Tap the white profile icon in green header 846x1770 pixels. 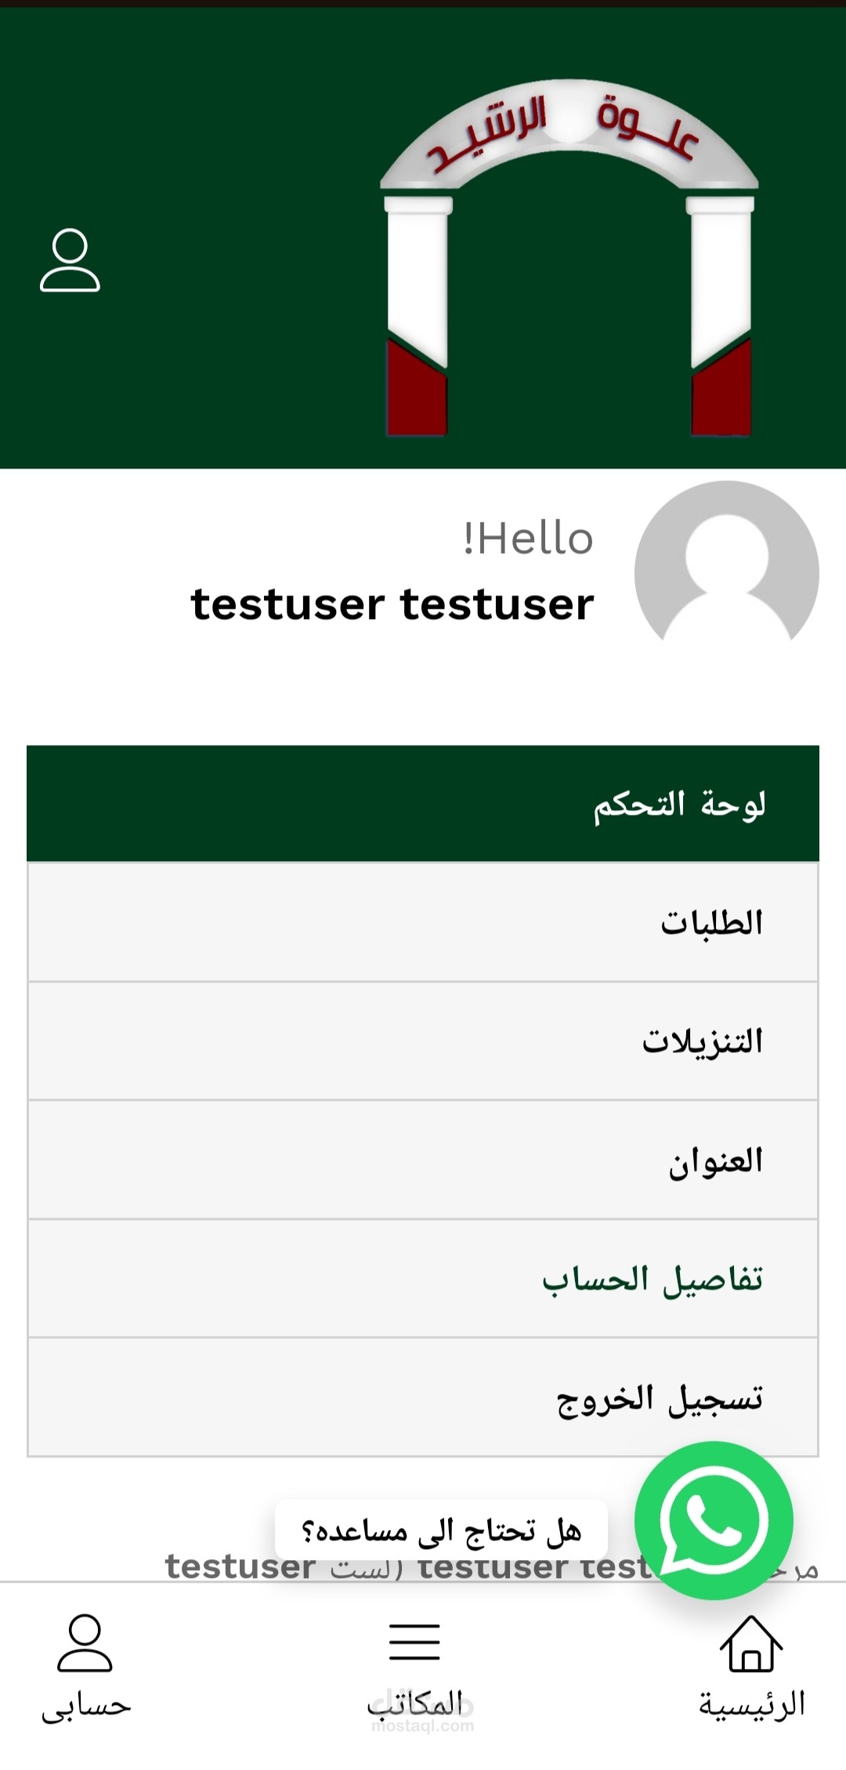pyautogui.click(x=70, y=260)
